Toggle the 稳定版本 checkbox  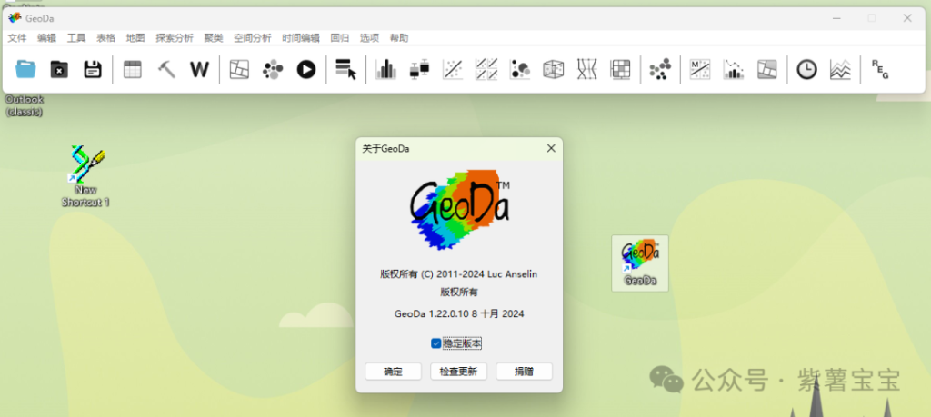[436, 343]
